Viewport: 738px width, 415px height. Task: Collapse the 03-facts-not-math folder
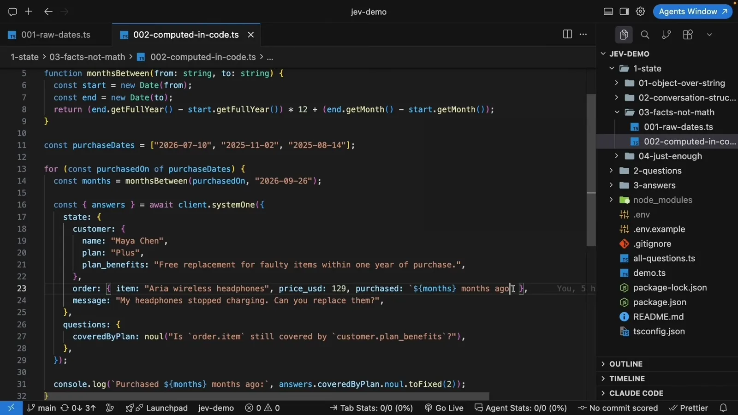click(667, 112)
